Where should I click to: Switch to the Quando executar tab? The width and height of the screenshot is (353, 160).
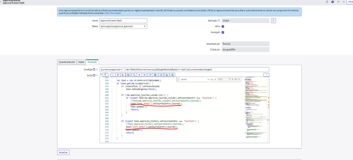[x=67, y=62]
